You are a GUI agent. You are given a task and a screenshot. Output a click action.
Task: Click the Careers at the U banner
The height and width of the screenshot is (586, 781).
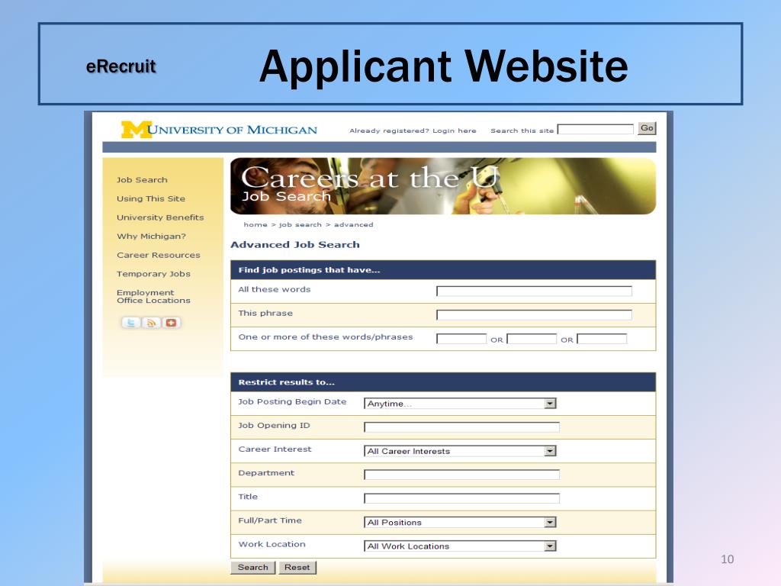443,186
